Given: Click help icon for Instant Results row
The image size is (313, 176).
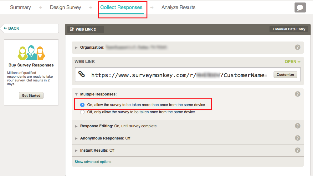Looking at the screenshot, I should click(x=298, y=150).
